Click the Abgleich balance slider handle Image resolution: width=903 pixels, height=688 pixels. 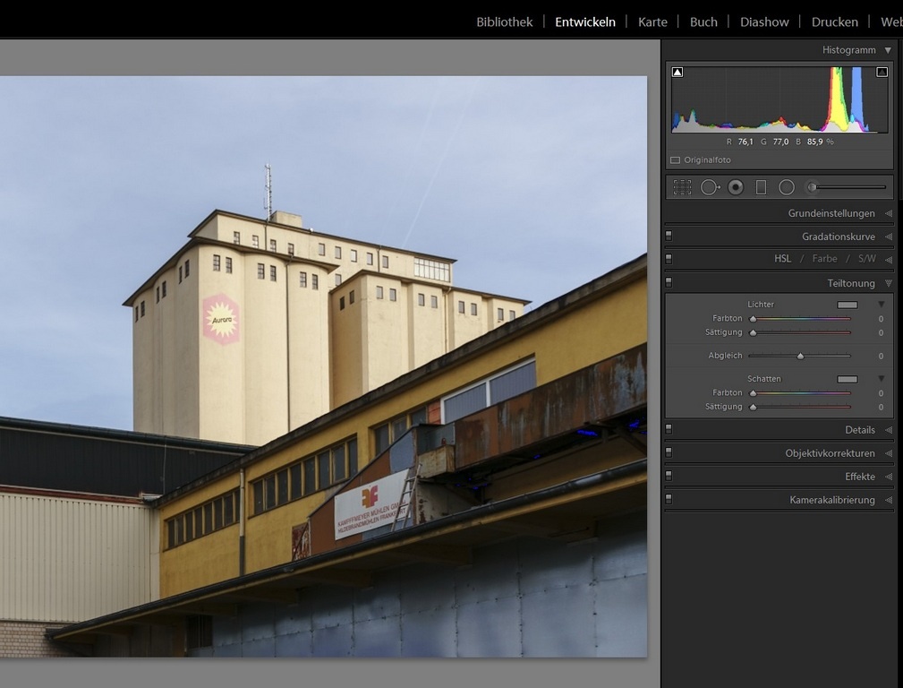pos(800,357)
